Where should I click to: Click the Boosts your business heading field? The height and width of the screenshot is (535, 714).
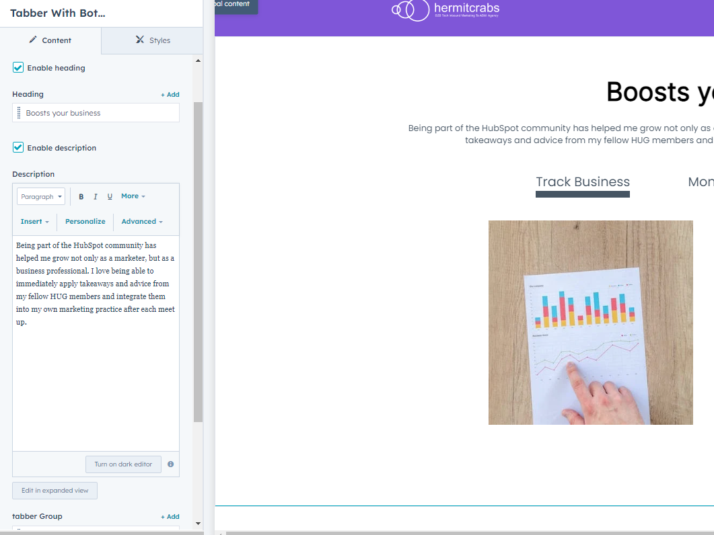point(101,113)
